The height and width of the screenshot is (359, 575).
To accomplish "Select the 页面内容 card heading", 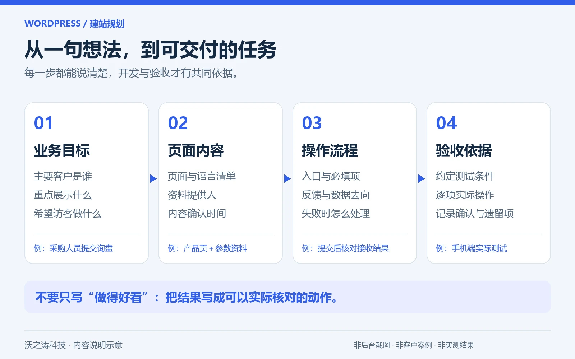I will pyautogui.click(x=196, y=150).
